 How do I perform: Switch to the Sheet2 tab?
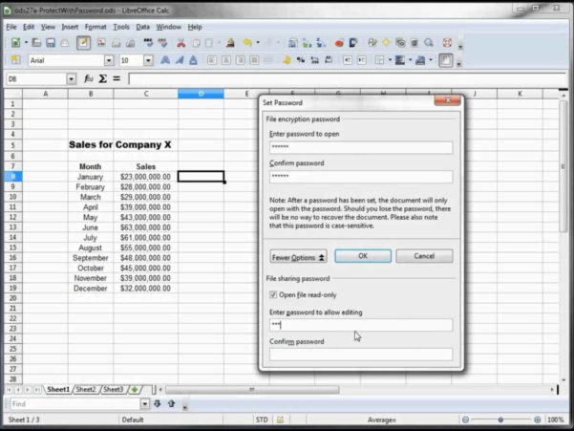click(x=86, y=389)
